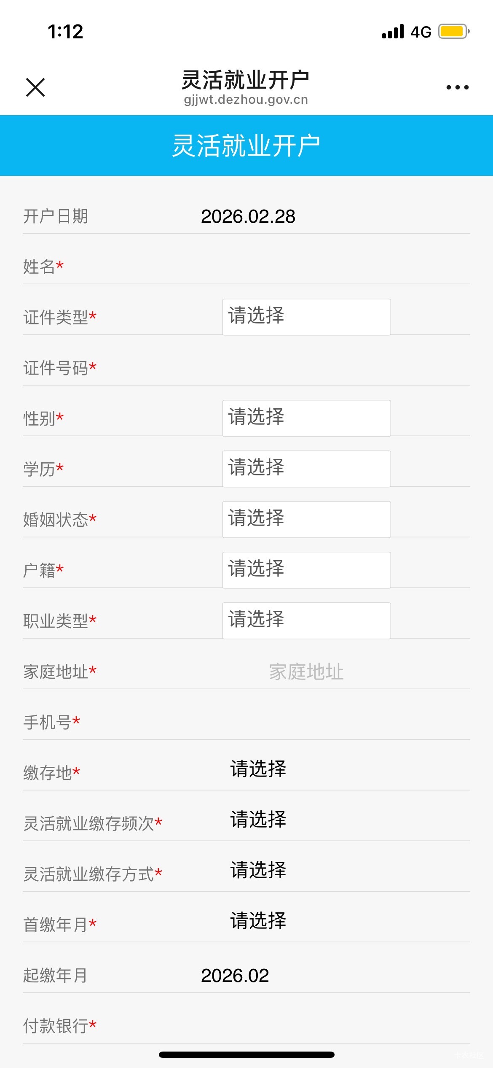Viewport: 493px width, 1068px height.
Task: Close the web page with X icon
Action: (35, 87)
